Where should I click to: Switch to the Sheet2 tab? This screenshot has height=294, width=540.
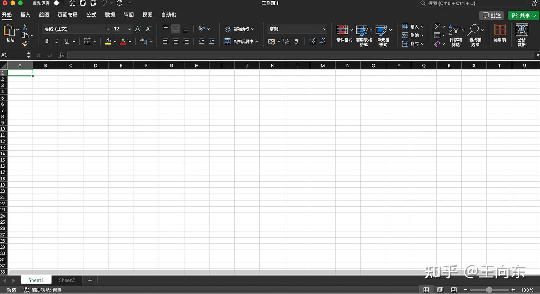67,280
